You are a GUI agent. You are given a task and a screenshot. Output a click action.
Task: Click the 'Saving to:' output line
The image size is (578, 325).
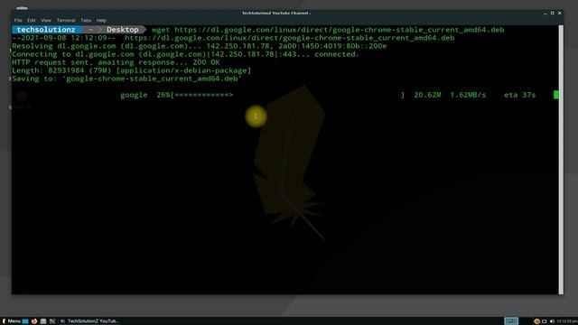127,79
